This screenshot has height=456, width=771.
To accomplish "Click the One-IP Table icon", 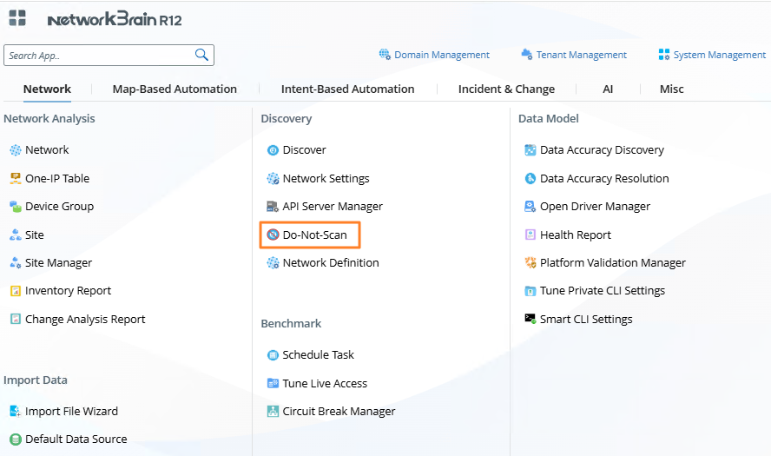I will pos(16,178).
